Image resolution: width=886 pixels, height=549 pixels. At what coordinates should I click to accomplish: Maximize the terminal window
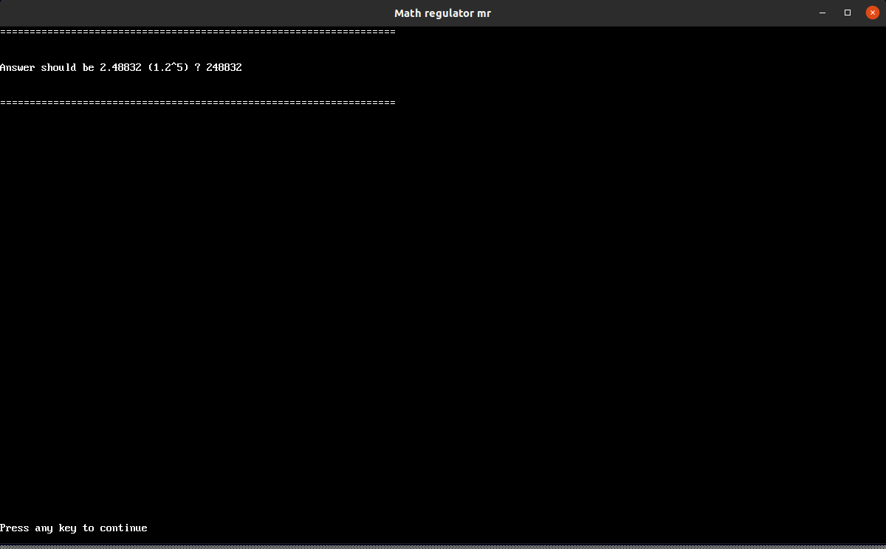(848, 13)
